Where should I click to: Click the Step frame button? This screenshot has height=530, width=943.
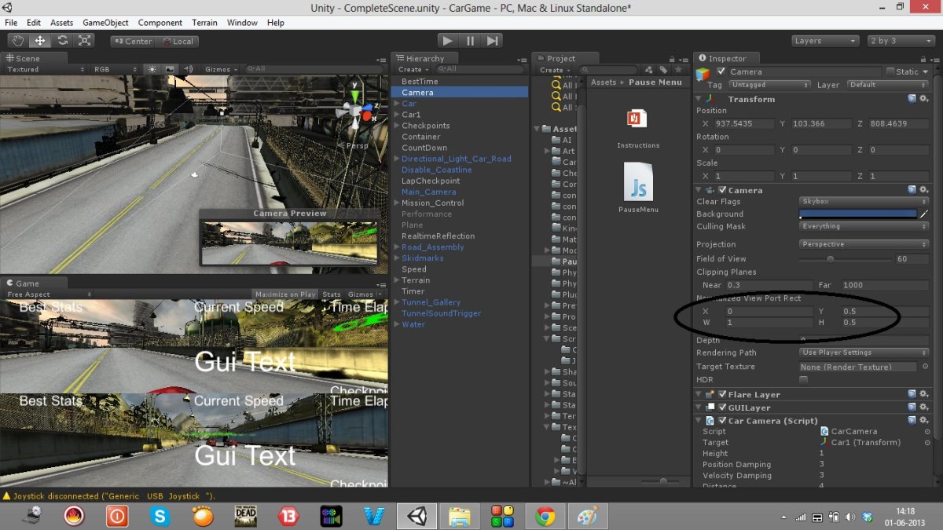click(x=492, y=41)
